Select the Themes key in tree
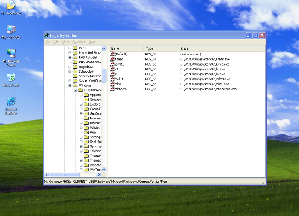The height and width of the screenshot is (216, 299). 95,161
